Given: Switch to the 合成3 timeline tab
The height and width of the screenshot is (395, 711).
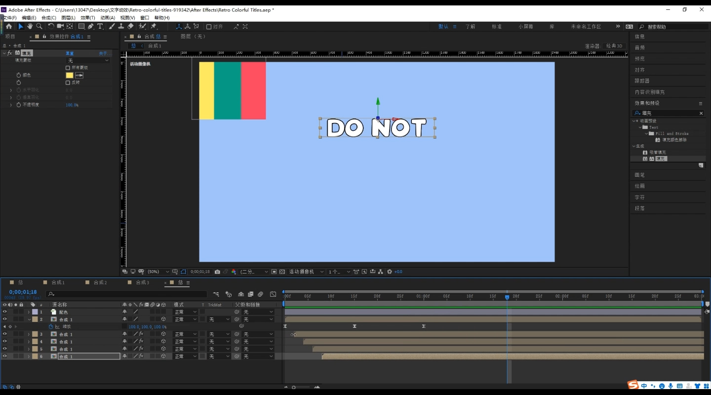Looking at the screenshot, I should click(142, 282).
